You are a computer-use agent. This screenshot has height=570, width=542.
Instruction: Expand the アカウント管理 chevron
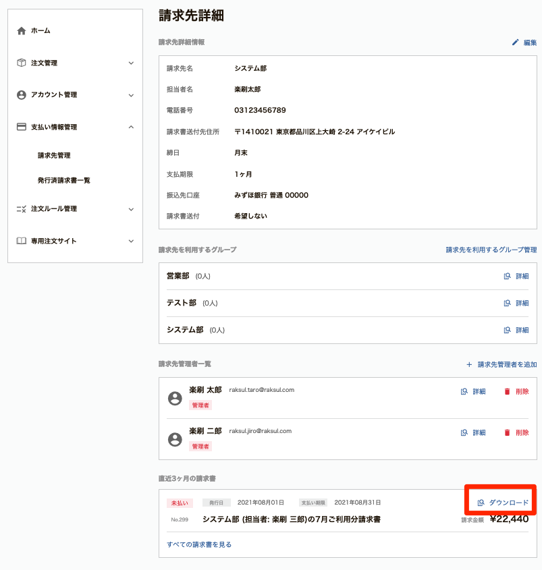tap(132, 95)
